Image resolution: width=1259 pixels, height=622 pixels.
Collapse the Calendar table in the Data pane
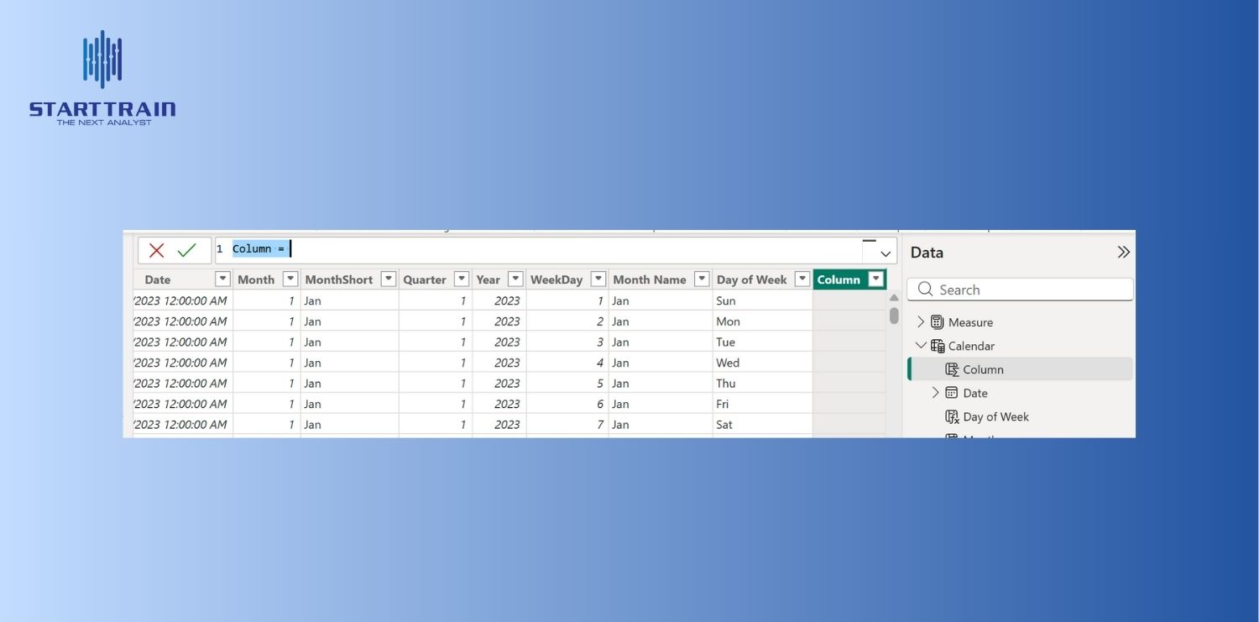pos(921,345)
